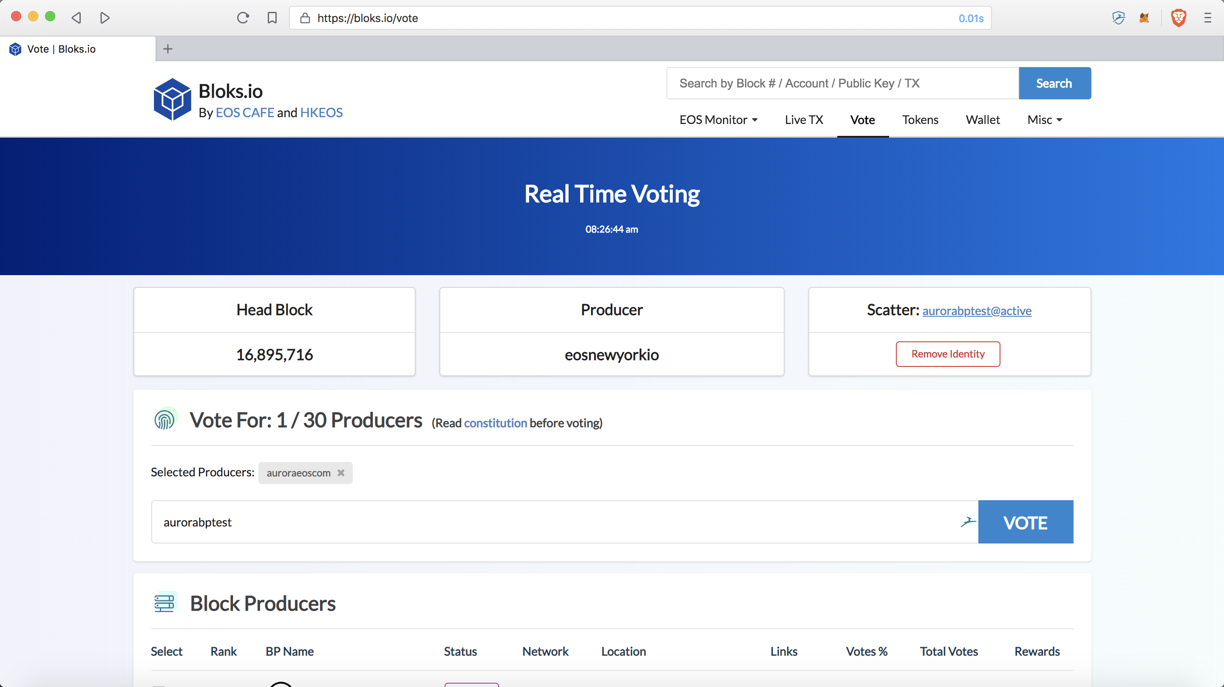
Task: Click the Remove Identity button
Action: pyautogui.click(x=947, y=354)
